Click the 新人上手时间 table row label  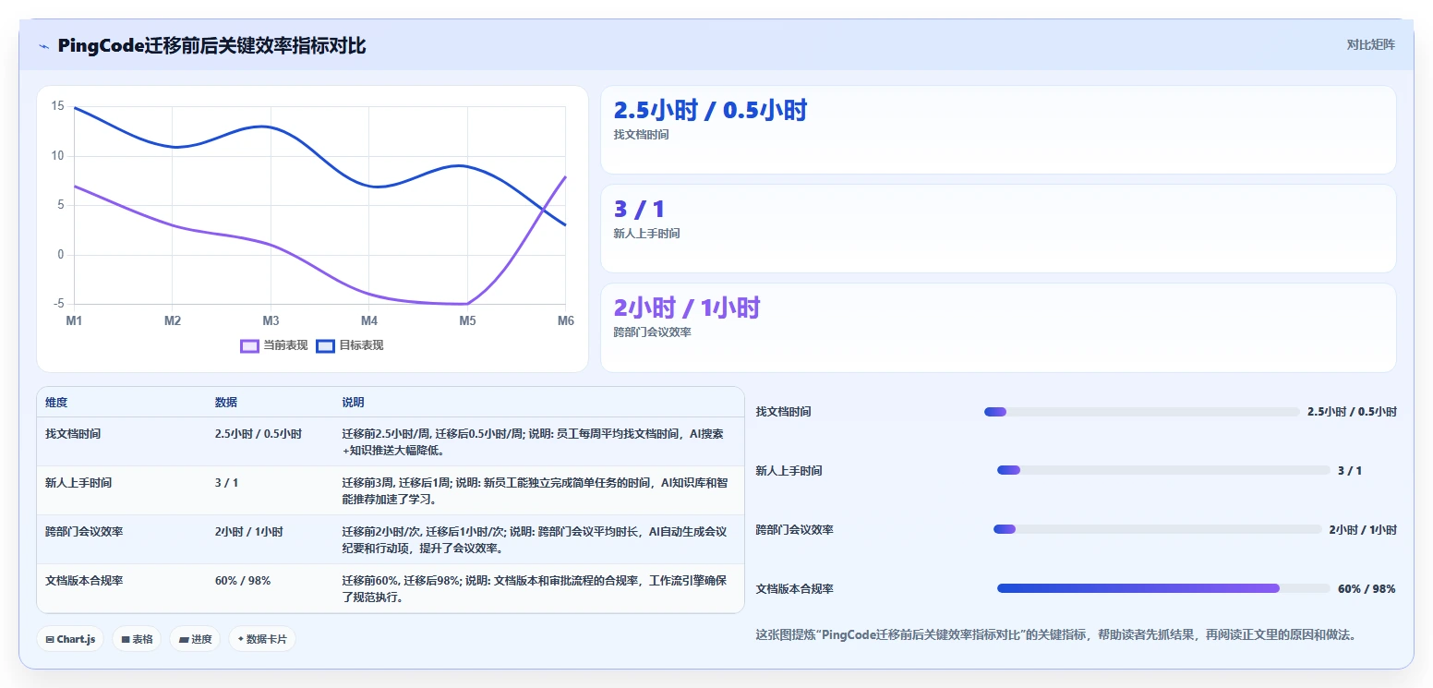[x=78, y=482]
